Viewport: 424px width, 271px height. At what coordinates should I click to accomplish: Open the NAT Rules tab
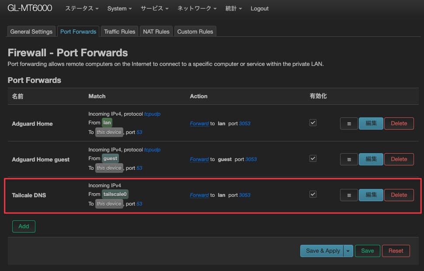[x=156, y=31]
